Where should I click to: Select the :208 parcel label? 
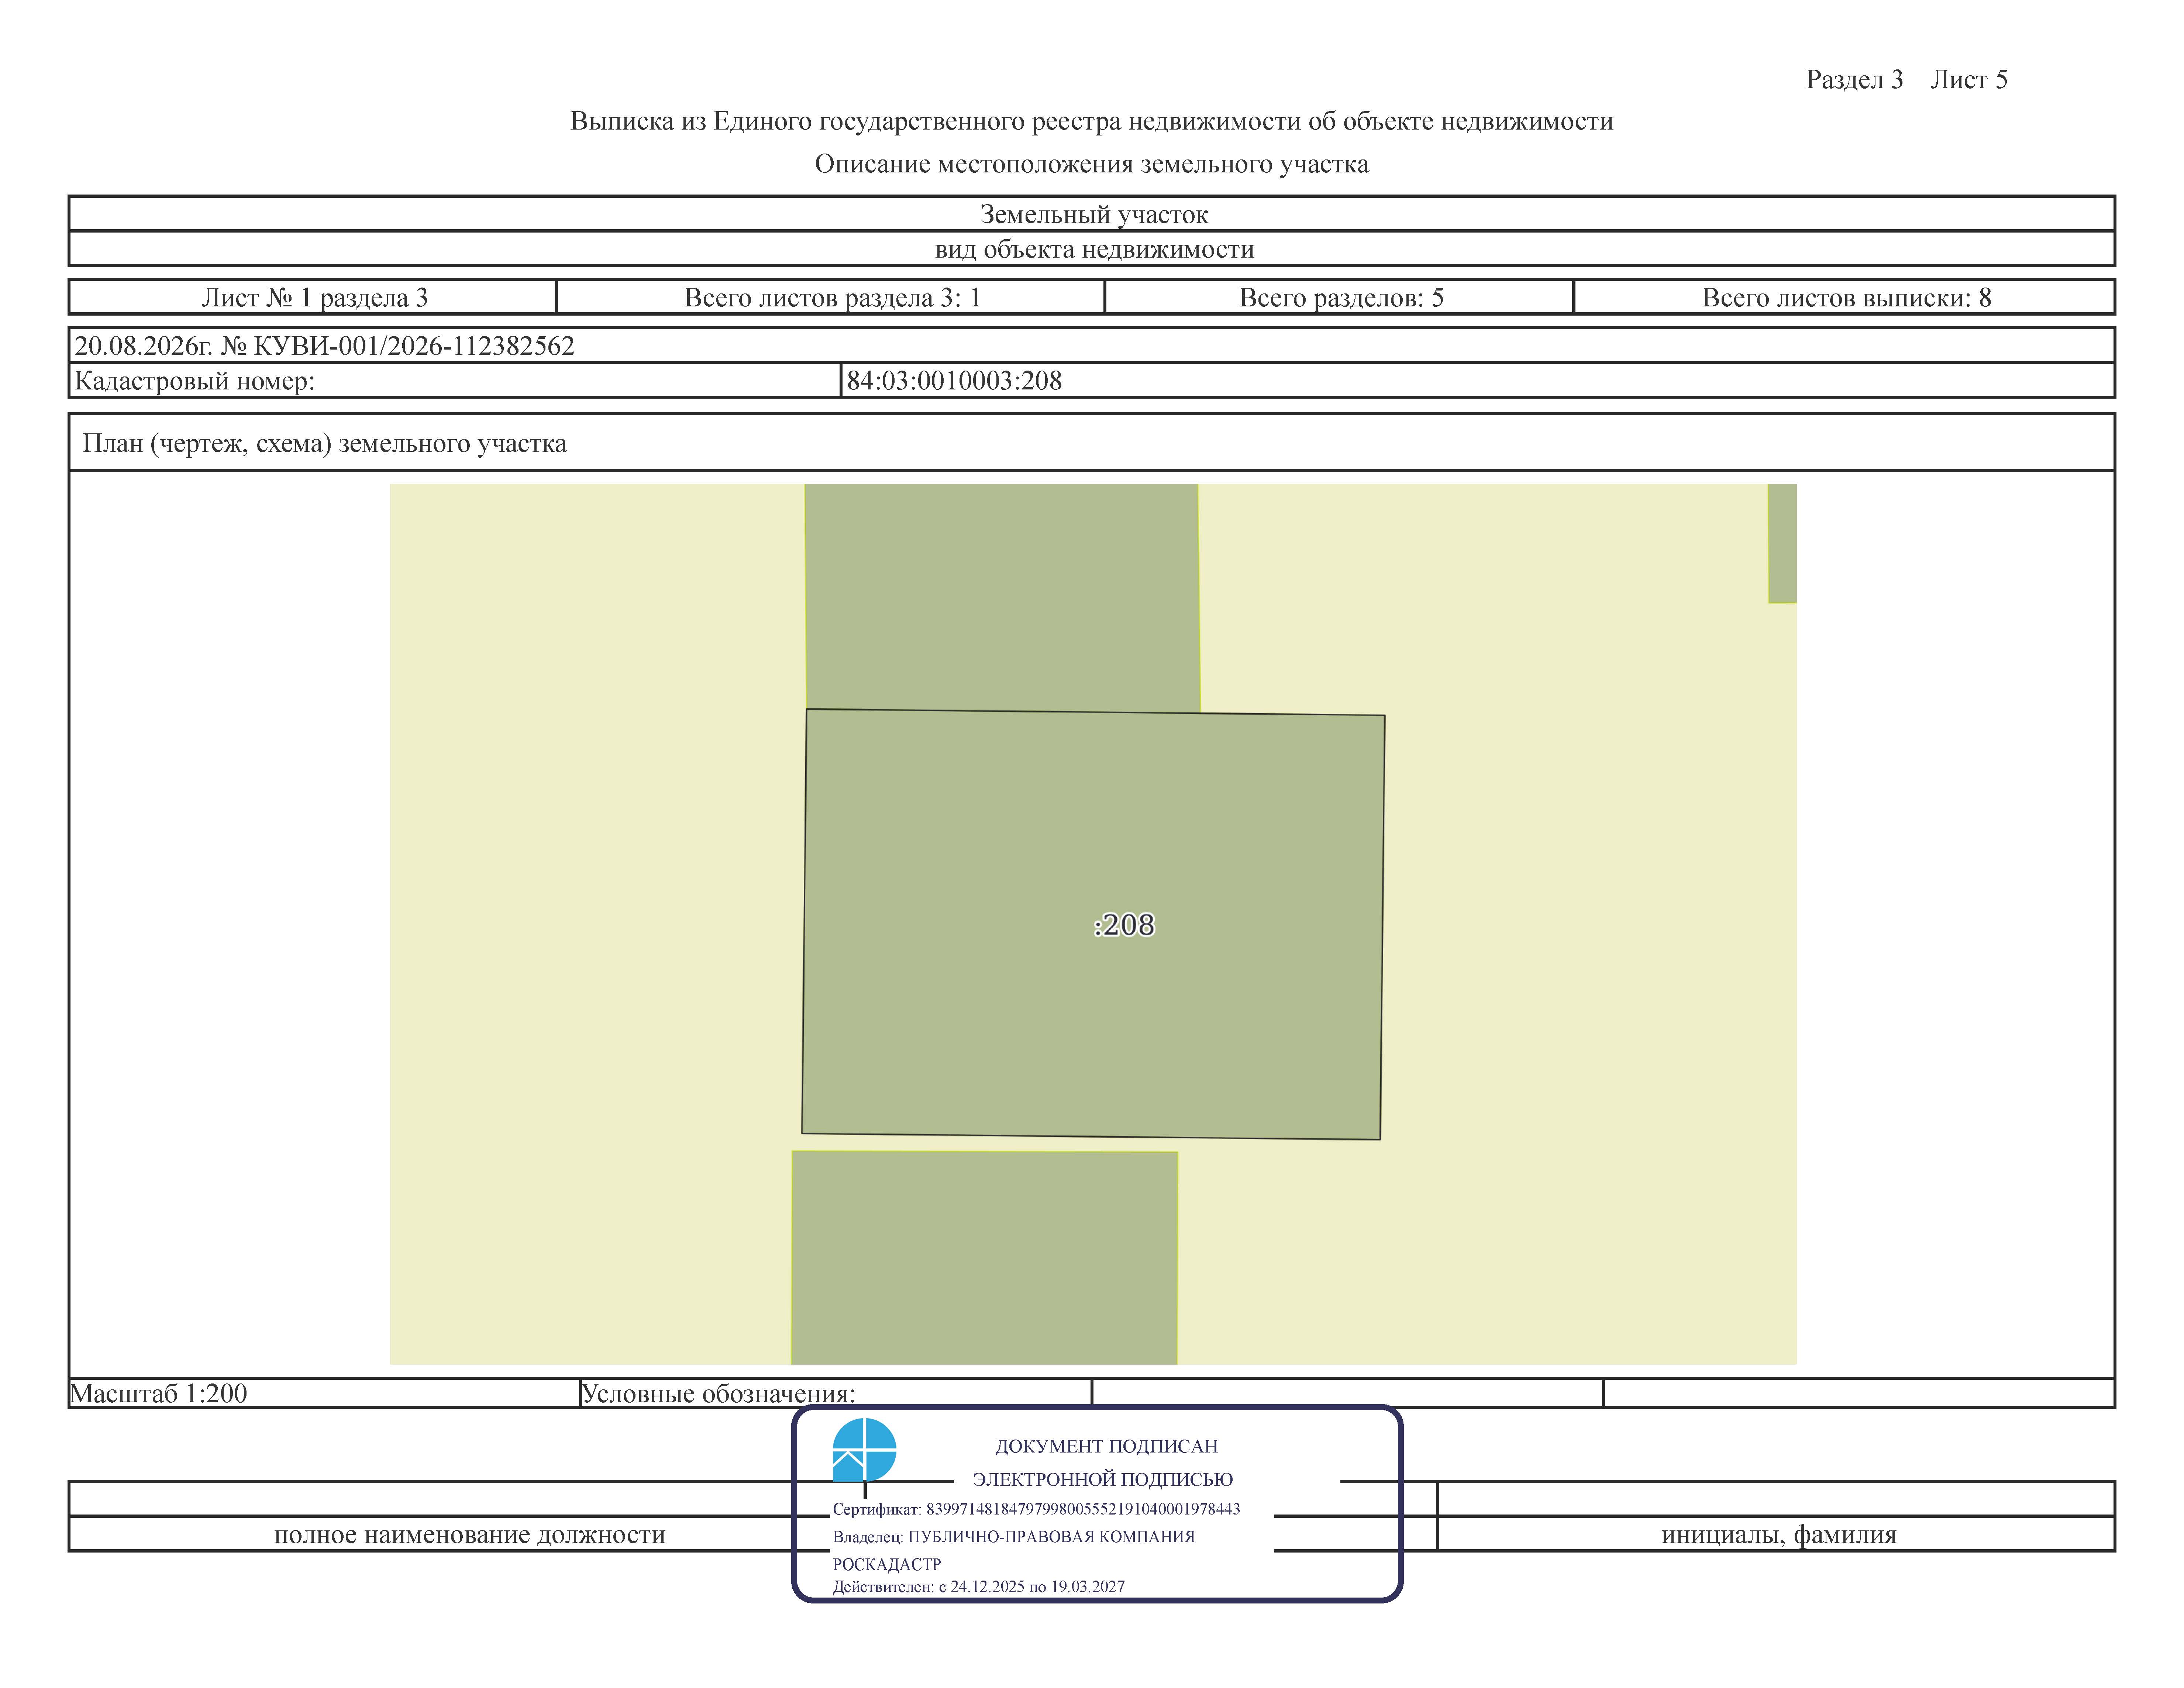click(1124, 925)
